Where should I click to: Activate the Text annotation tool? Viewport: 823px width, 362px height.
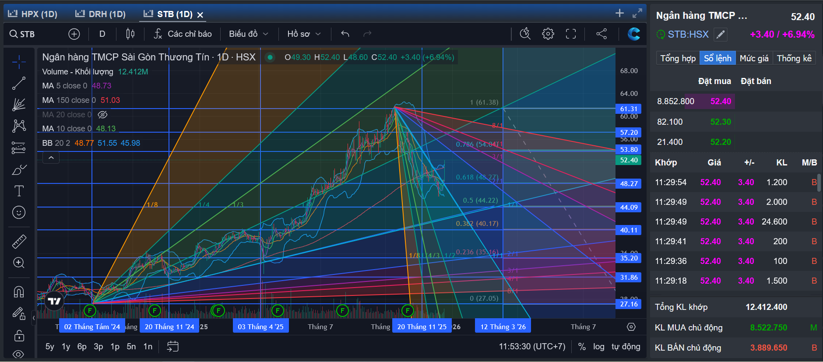pos(18,191)
